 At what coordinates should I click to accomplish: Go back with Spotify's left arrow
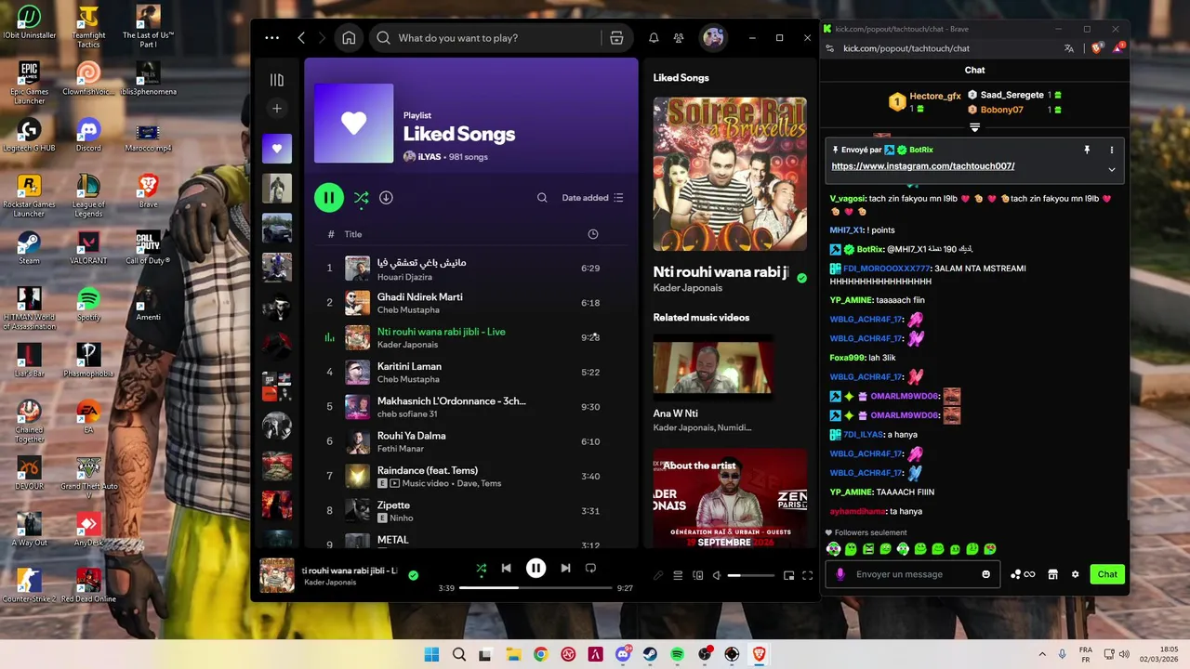tap(301, 38)
